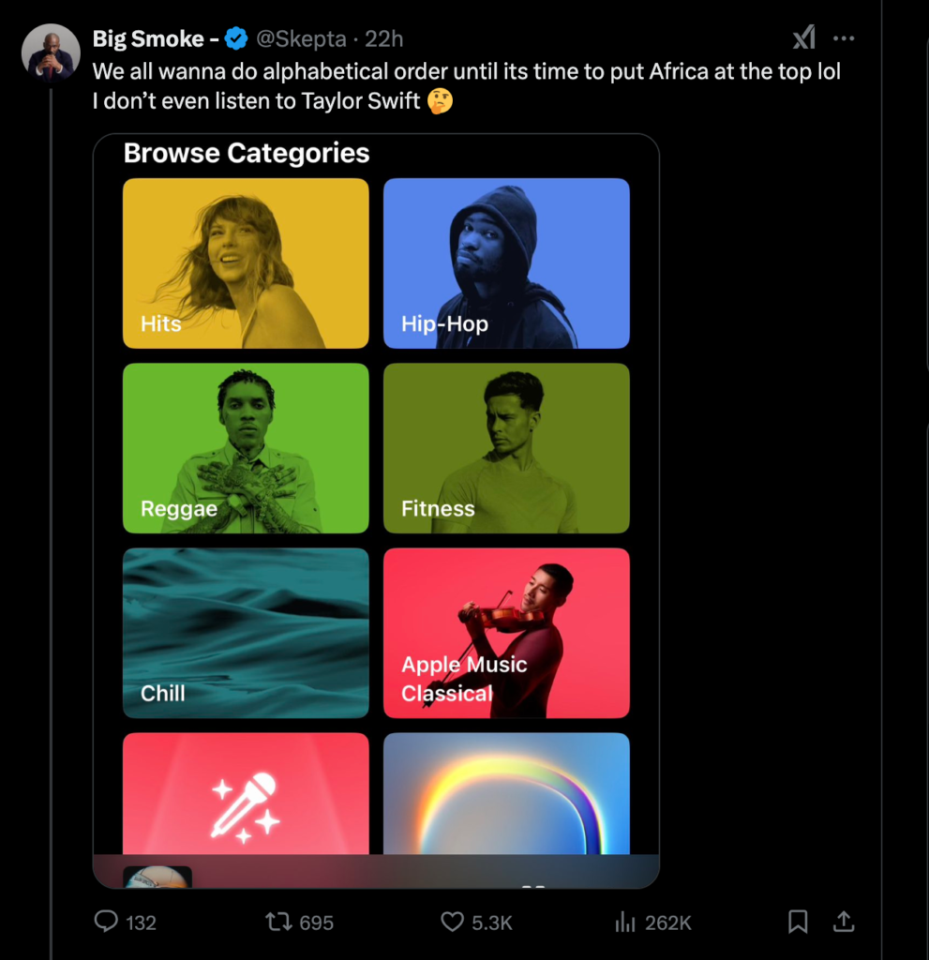
Task: Click the Big Smoke profile avatar
Action: 51,53
